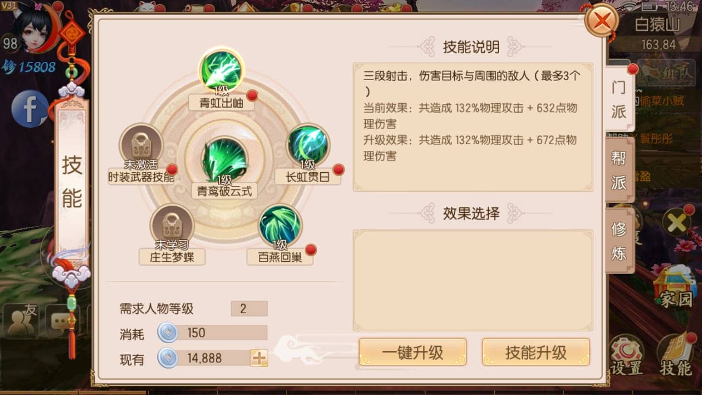Click the 一键升级 button
Screen dimensions: 702x395
click(413, 352)
